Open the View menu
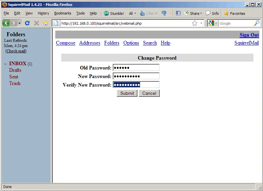The height and width of the screenshot is (191, 263). 29,13
